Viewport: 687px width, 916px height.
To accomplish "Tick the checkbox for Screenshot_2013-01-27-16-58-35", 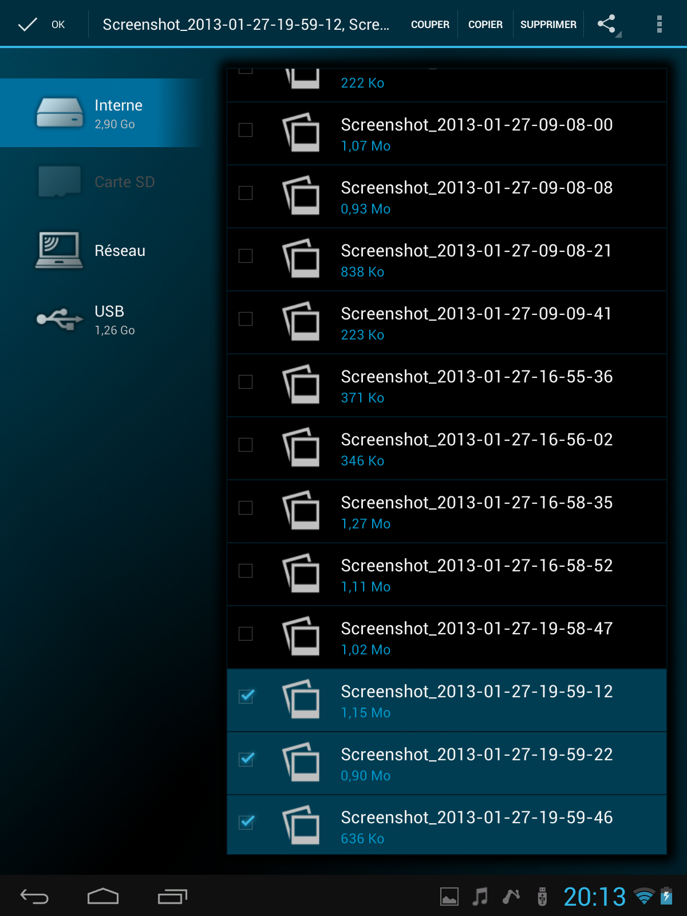I will click(246, 508).
